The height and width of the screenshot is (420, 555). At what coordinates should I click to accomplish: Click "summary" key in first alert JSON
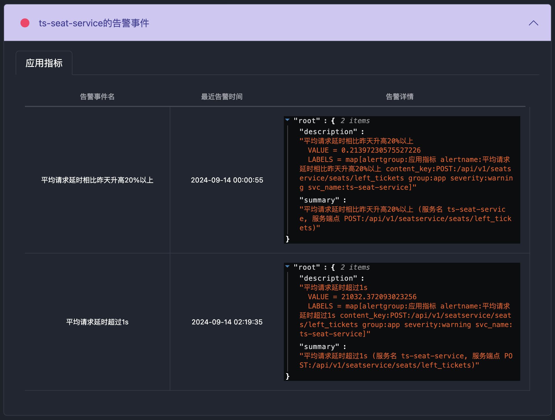coord(319,200)
